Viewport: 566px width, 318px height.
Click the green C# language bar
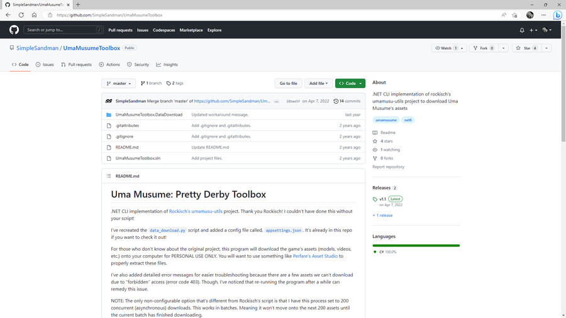(x=416, y=246)
